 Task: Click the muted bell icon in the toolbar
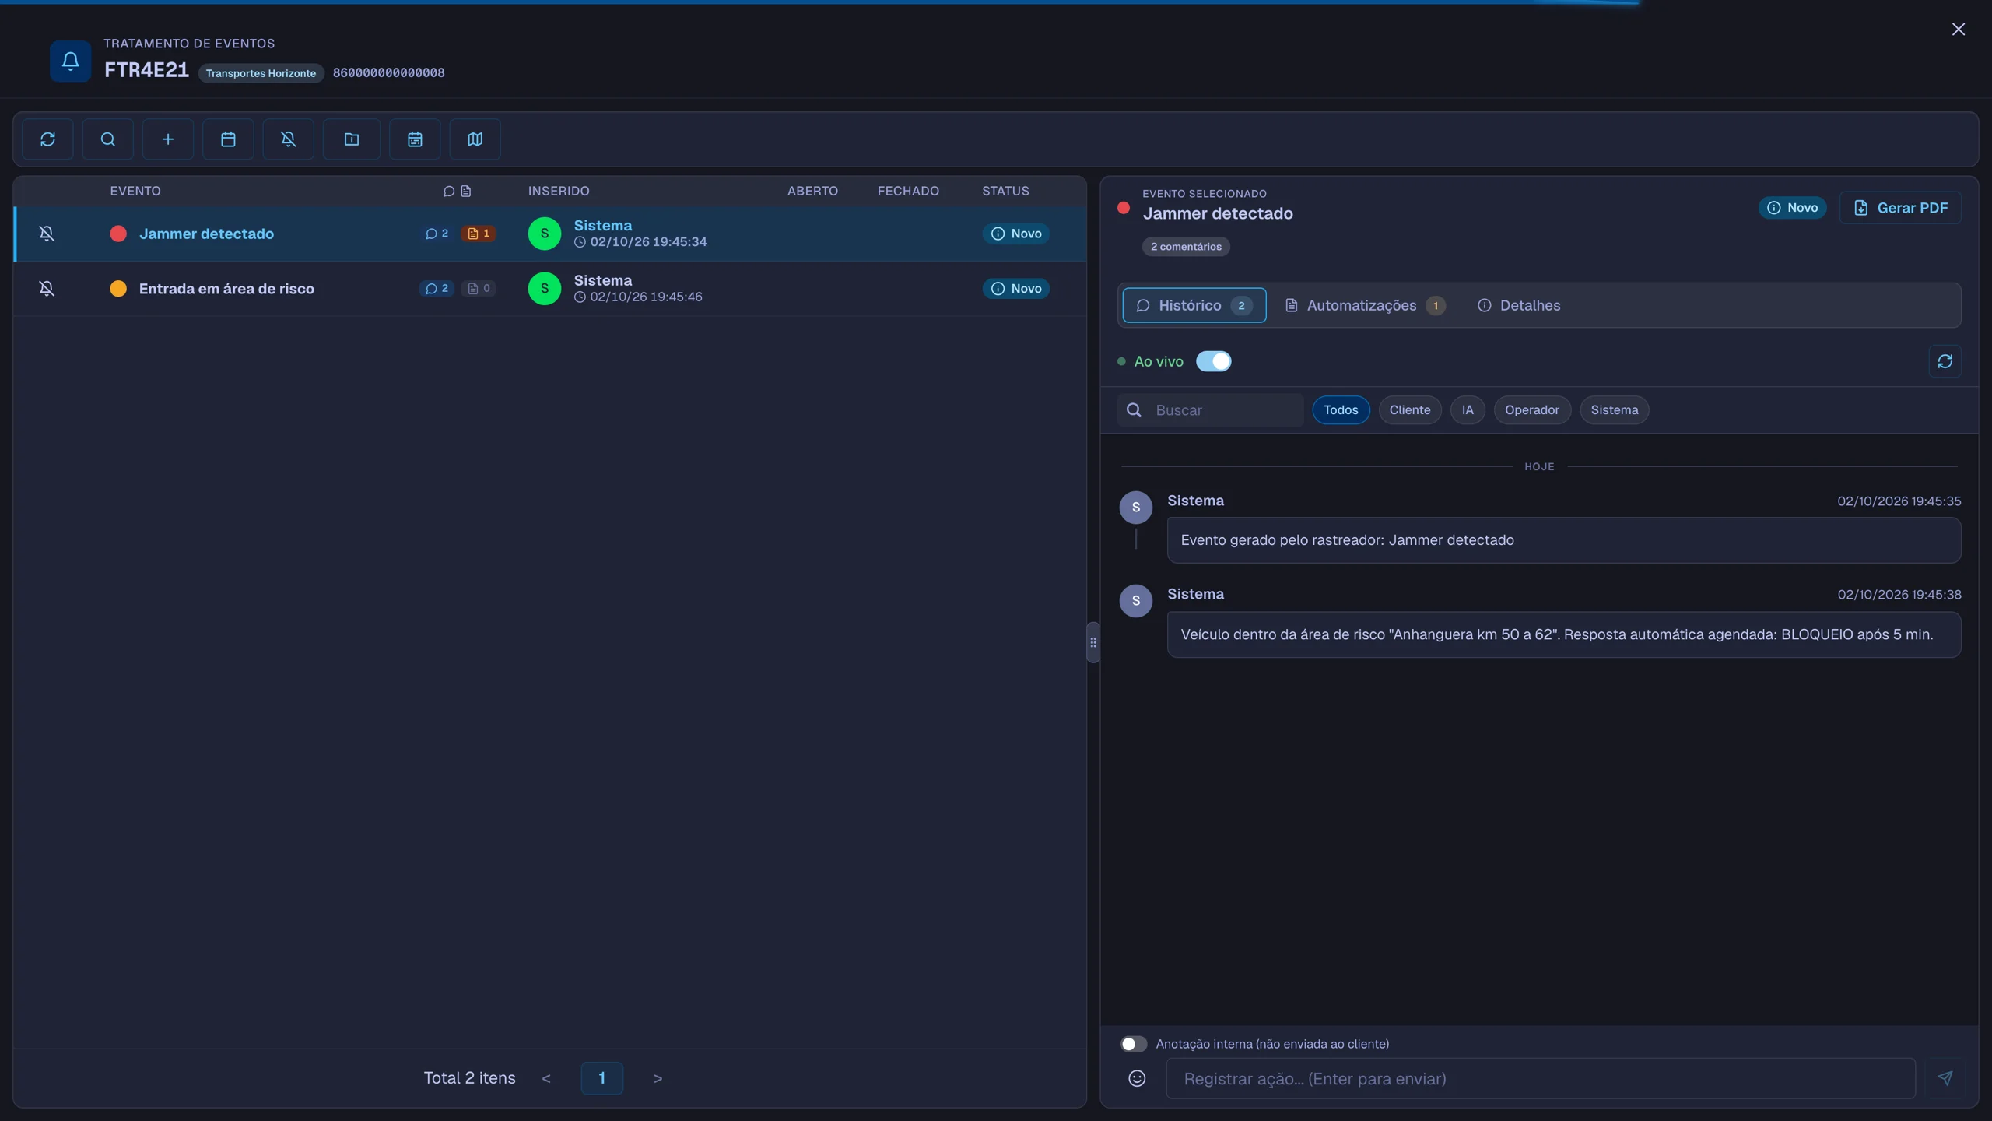288,139
